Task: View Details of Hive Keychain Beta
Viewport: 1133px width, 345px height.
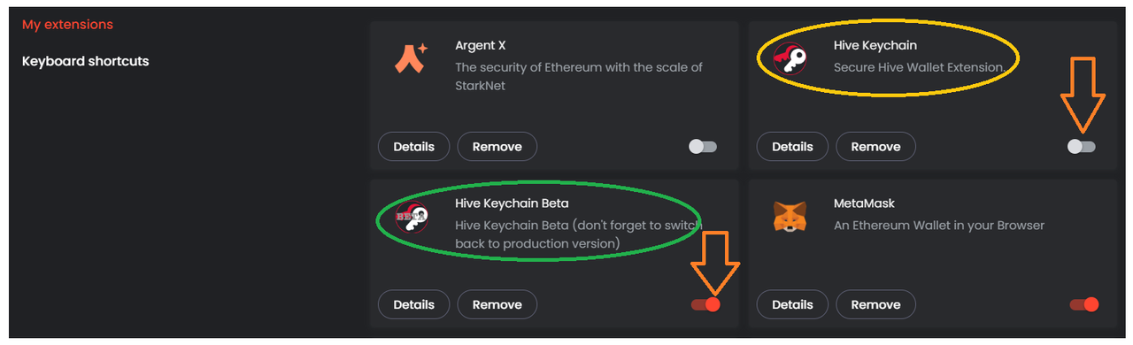Action: 413,304
